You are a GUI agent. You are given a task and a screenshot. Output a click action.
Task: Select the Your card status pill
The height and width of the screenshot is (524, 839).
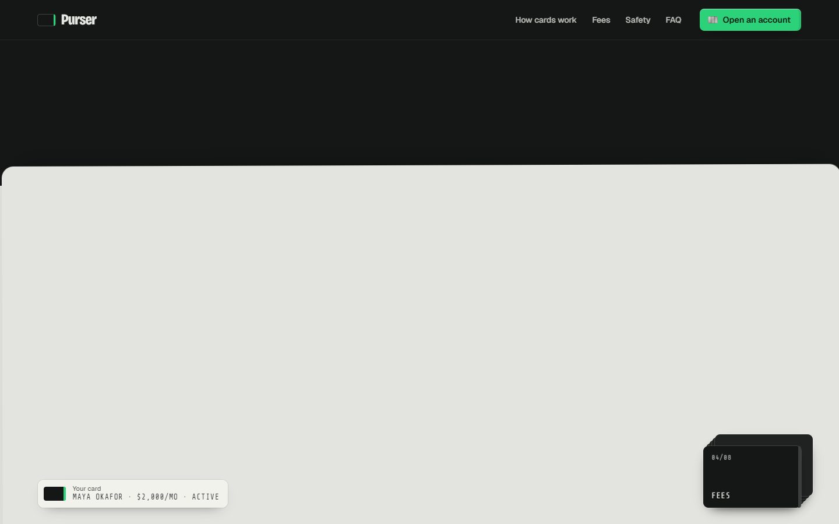133,494
